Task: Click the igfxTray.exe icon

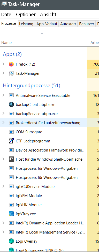Action: (11, 214)
